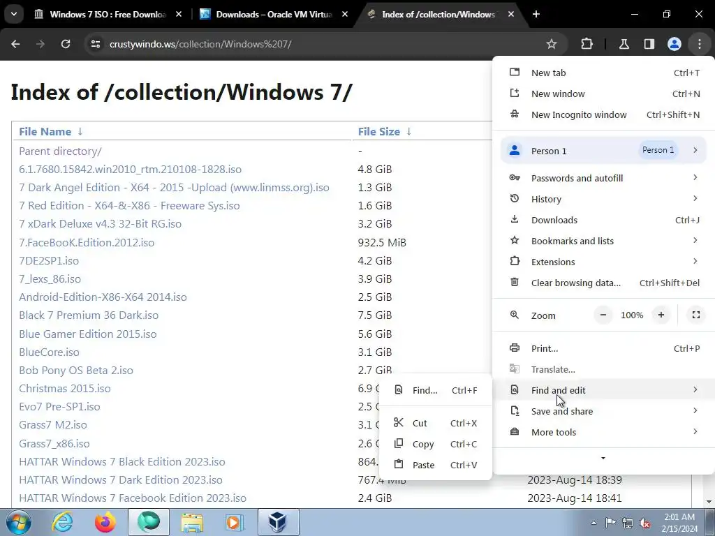715x536 pixels.
Task: Open HATTAR Windows 7 Facebook Edition 2023.iso
Action: tap(132, 498)
